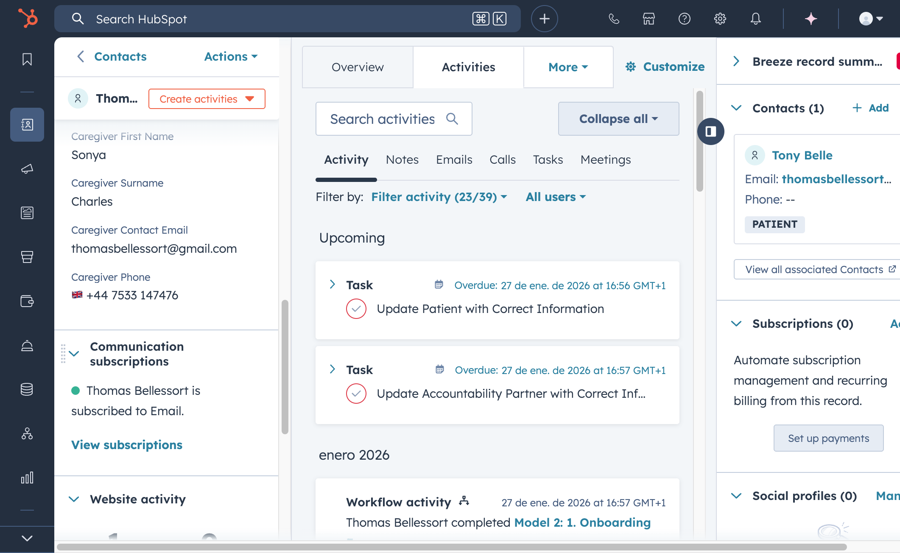The width and height of the screenshot is (900, 553).
Task: Click the quick create plus button
Action: 545,19
